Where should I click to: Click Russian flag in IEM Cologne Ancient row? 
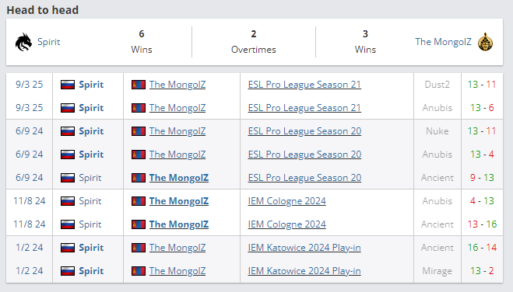click(x=68, y=224)
